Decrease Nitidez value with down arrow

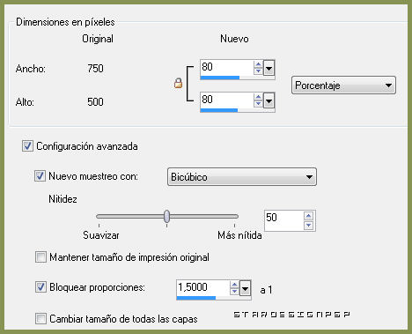(308, 226)
